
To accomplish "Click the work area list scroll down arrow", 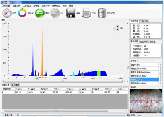I will point(160,83).
